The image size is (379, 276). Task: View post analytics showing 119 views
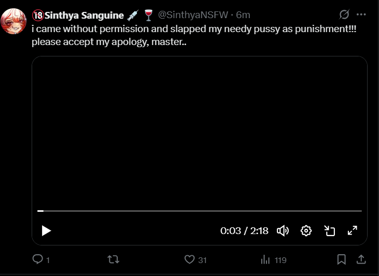266,259
